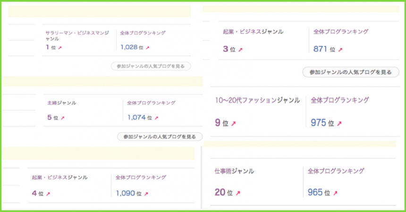Click the arrow icon beside 5位 rank
This screenshot has width=406, height=212.
(x=62, y=118)
